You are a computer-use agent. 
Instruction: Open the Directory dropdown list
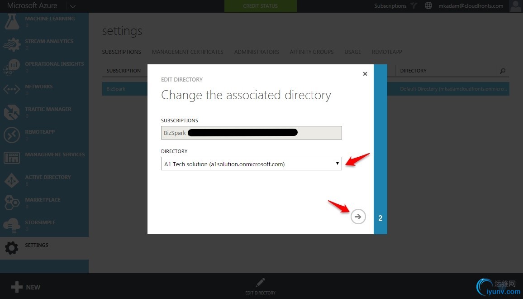click(251, 164)
